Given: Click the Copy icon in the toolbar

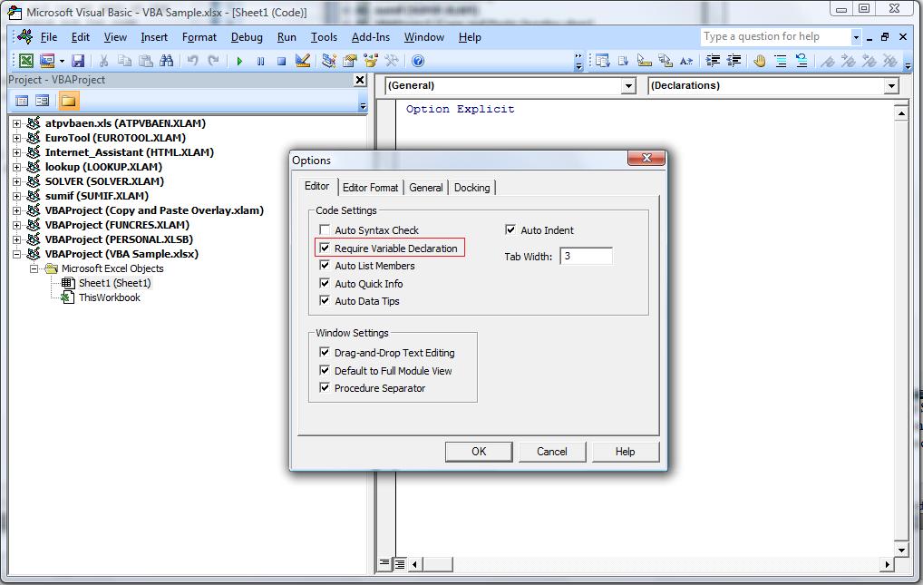Looking at the screenshot, I should tap(124, 61).
